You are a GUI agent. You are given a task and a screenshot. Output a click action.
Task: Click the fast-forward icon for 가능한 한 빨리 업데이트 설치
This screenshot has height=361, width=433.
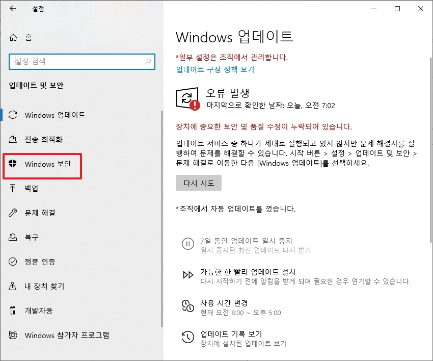pos(188,275)
